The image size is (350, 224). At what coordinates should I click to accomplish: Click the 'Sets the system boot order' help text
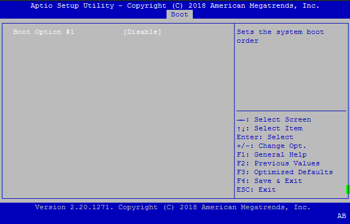click(273, 36)
